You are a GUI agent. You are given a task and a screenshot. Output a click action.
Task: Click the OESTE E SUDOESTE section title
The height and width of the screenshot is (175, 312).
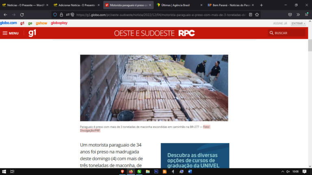click(x=144, y=33)
